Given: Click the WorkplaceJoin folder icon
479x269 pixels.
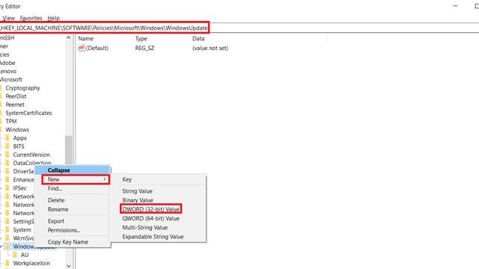Looking at the screenshot, I should click(7, 263).
